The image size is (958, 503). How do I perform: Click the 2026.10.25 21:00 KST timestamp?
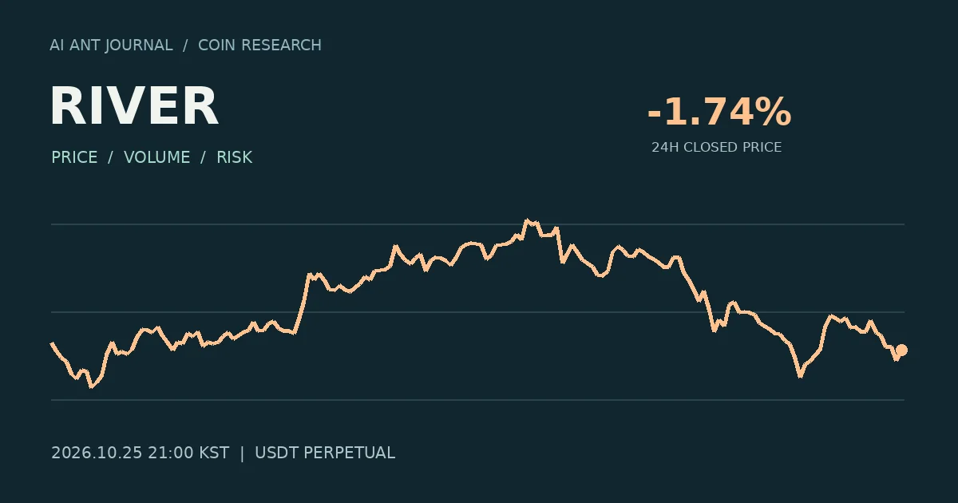tap(140, 453)
